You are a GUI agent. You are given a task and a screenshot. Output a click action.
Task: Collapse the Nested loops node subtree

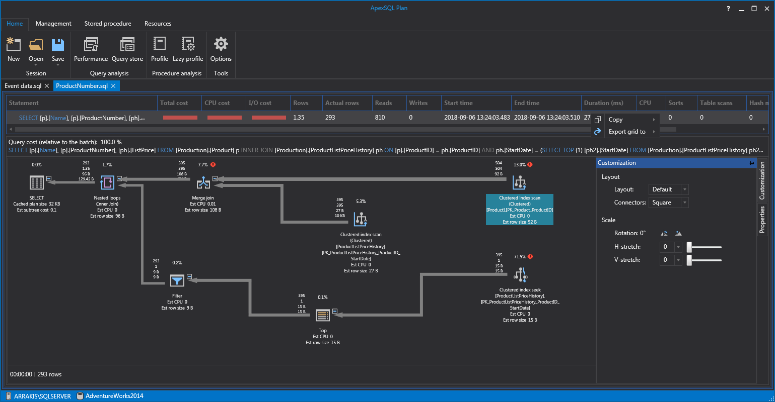click(120, 178)
